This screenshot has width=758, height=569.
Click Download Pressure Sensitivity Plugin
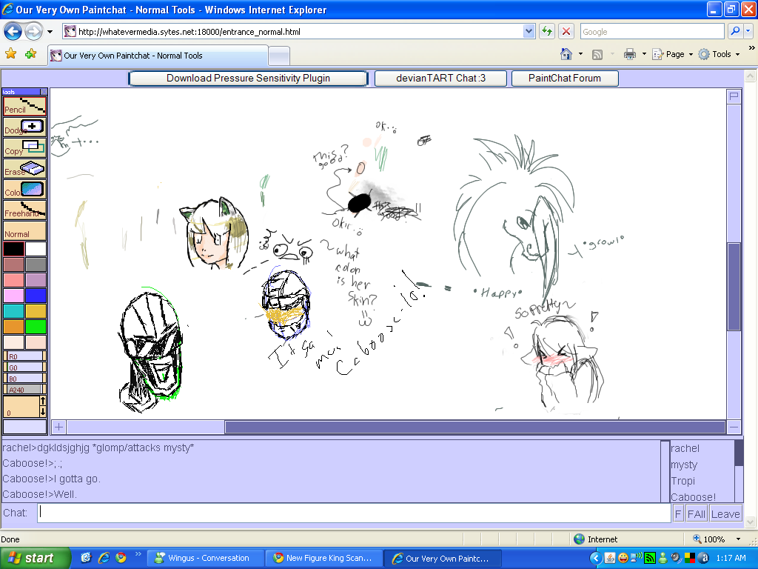[x=247, y=78]
